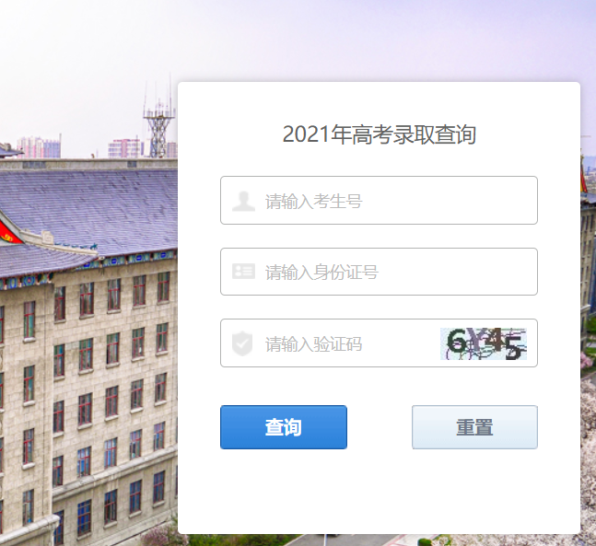Select the 2021年高考录取查询 heading text
The width and height of the screenshot is (596, 546).
click(x=379, y=134)
